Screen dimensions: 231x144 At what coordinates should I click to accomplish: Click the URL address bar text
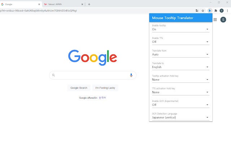pos(38,10)
